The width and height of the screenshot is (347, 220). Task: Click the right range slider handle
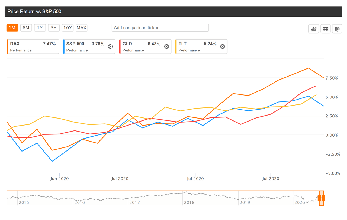click(x=323, y=198)
